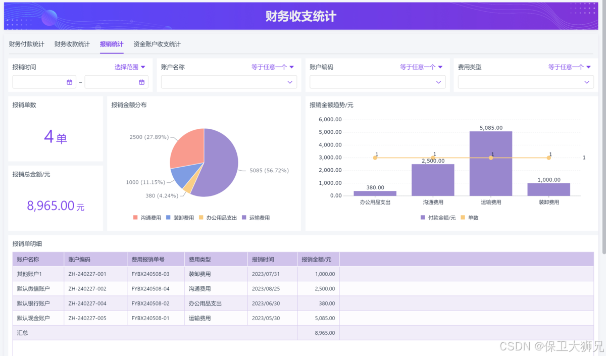Click reimbursement number FYBX240508-03
Screen dimensions: 606x356
pyautogui.click(x=150, y=274)
